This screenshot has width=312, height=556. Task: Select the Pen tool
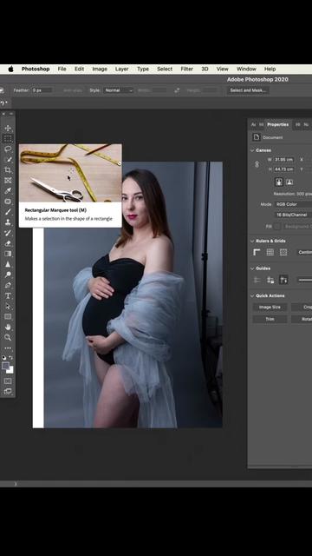(x=8, y=285)
